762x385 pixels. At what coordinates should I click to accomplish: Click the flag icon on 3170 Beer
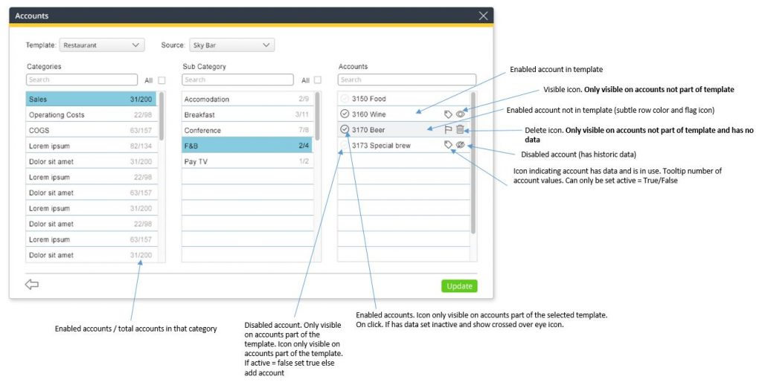tap(448, 130)
